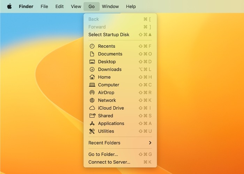The image size is (244, 174).
Task: Select the AirDrop label
Action: (x=106, y=93)
